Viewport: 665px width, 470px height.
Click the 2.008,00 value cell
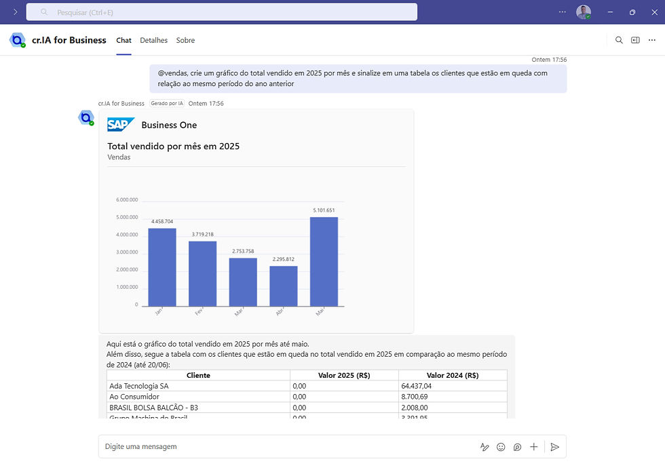click(x=453, y=408)
